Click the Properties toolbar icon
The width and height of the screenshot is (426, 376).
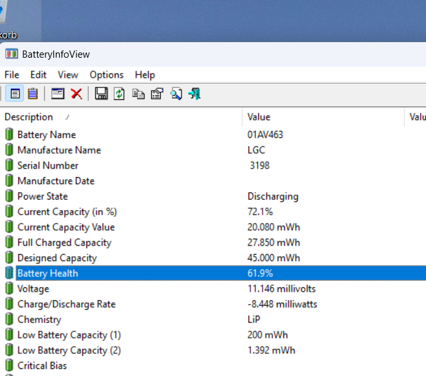coord(157,94)
